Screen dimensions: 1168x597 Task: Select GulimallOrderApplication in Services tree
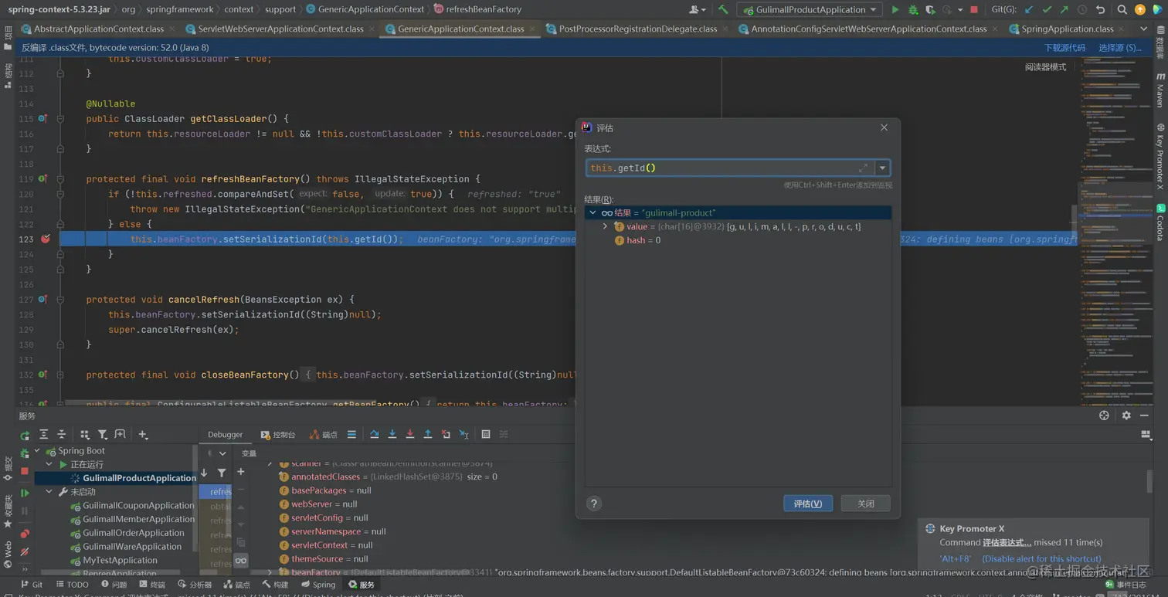[x=133, y=533]
